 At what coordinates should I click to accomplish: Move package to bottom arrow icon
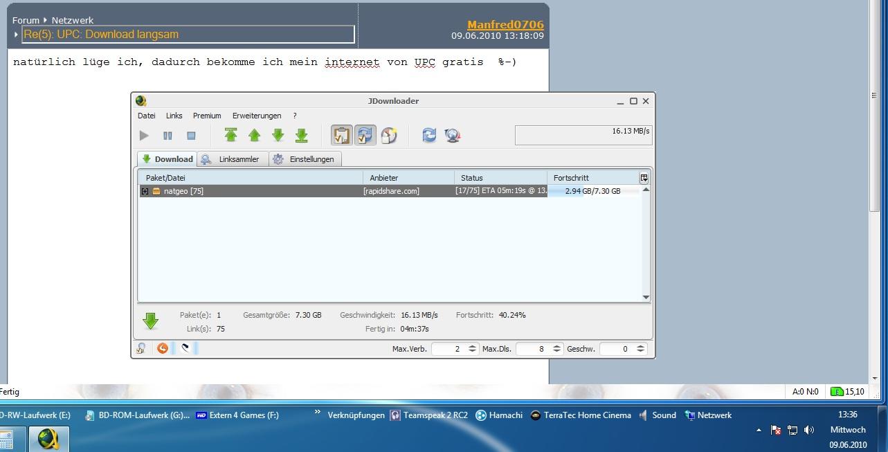tap(301, 135)
